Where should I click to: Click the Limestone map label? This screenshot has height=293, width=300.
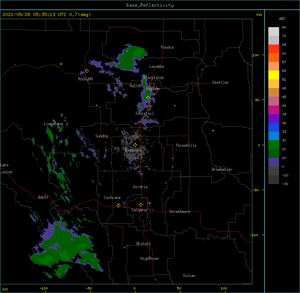(53, 124)
